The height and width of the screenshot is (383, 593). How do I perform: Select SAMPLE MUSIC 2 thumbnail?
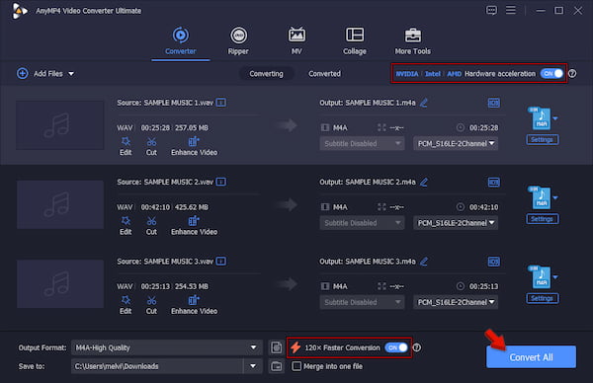(60, 204)
